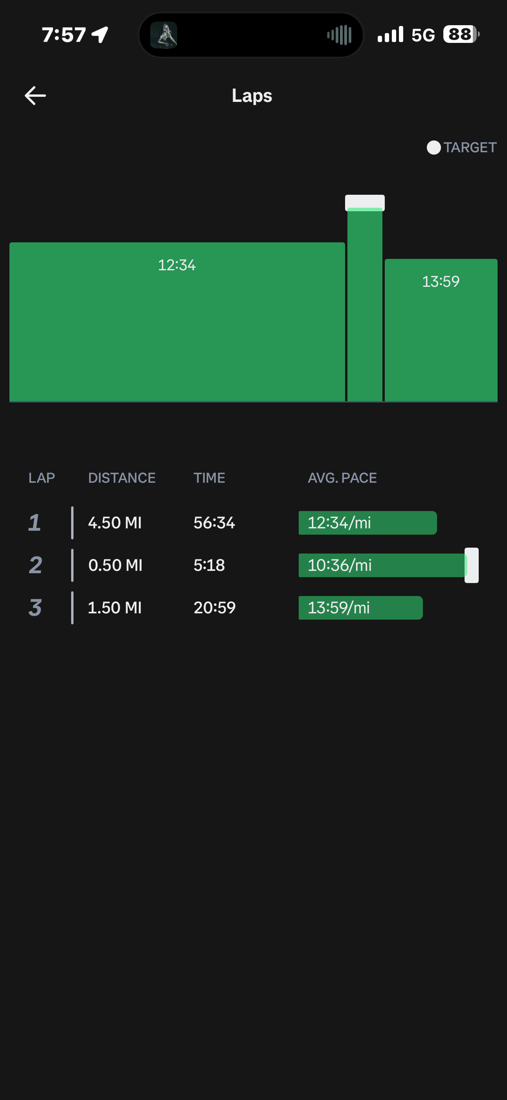Tap the 12:34/mi pace bar
The image size is (507, 1100).
pos(367,523)
